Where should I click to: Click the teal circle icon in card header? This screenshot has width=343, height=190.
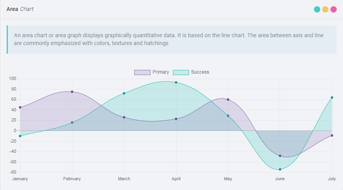[317, 9]
